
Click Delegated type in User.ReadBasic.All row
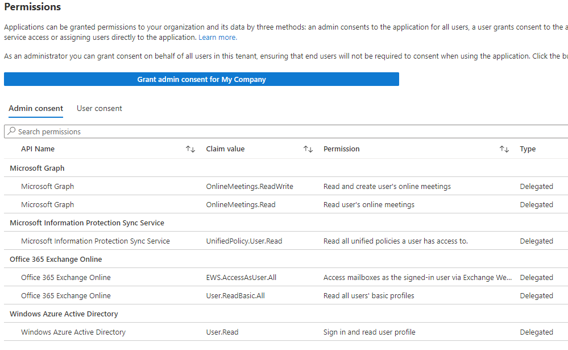[537, 295]
